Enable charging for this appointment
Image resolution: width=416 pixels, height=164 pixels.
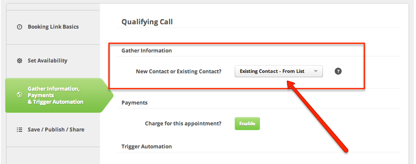point(247,124)
